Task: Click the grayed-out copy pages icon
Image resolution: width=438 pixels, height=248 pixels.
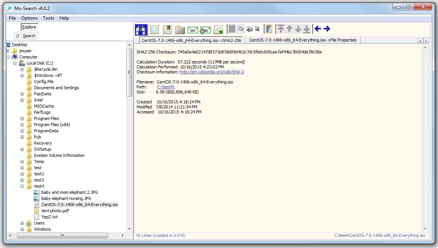Action: pyautogui.click(x=241, y=28)
